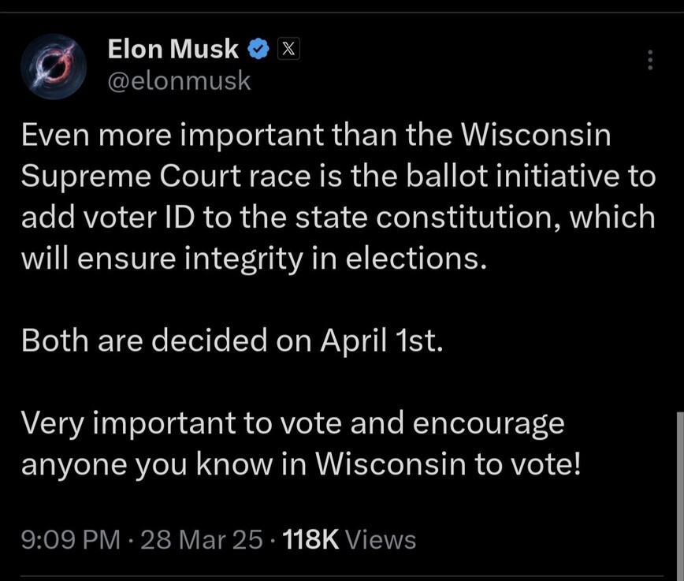Click "Both are decided on April 1st." line
Viewport: 684px width, 581px height.
click(x=232, y=340)
